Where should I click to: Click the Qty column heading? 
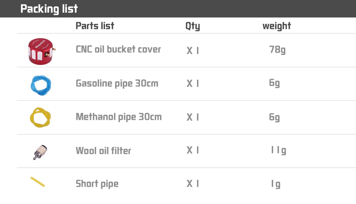coord(193,26)
